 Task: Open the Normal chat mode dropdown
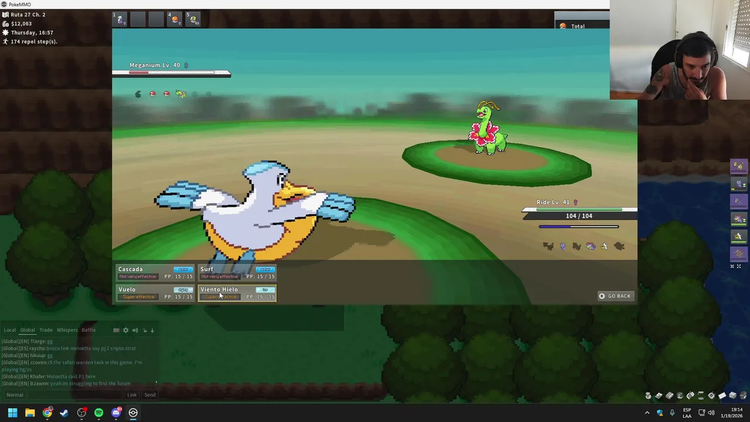coord(15,395)
